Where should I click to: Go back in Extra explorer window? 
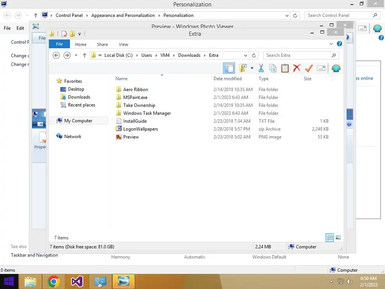pos(56,55)
